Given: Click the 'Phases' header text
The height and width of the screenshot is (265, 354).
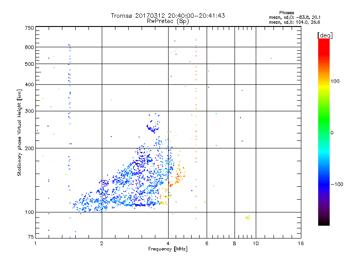Looking at the screenshot, I should coord(286,13).
